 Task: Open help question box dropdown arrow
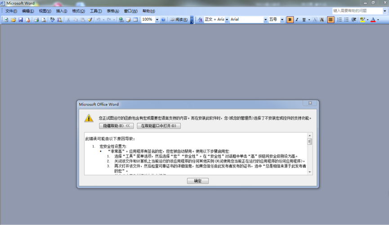(385, 11)
